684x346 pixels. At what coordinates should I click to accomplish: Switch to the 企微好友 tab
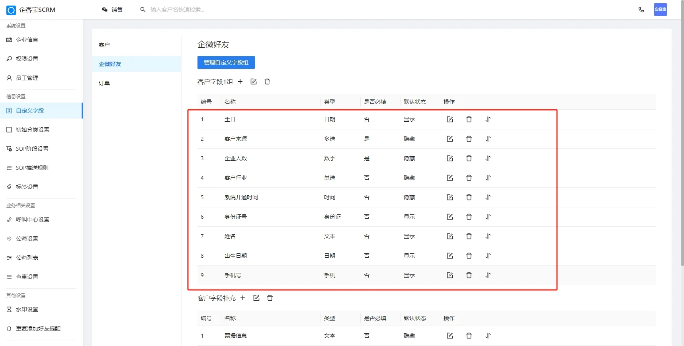[x=137, y=64]
